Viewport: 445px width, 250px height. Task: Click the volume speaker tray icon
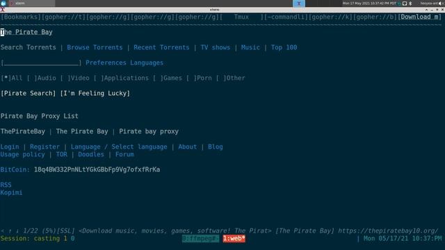click(x=441, y=3)
